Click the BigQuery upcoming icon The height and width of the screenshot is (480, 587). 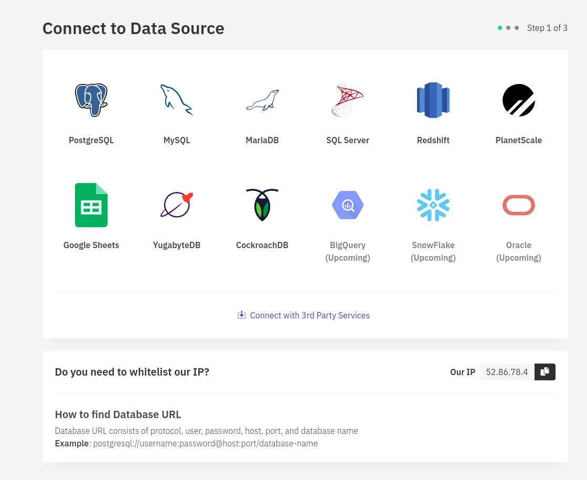tap(347, 205)
